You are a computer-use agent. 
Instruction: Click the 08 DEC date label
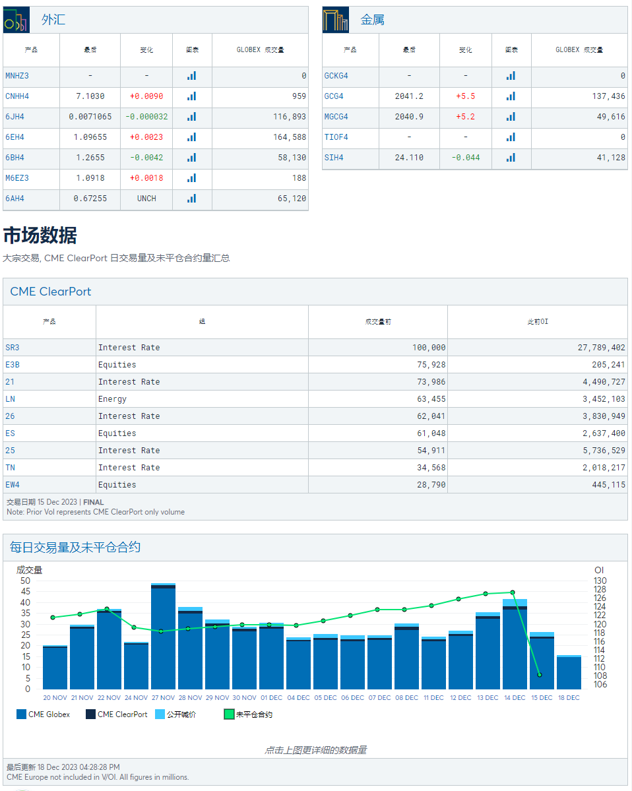point(406,698)
